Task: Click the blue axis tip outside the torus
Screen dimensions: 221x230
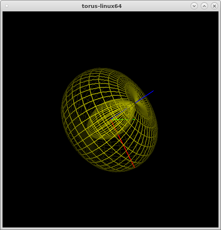Action: (x=153, y=91)
